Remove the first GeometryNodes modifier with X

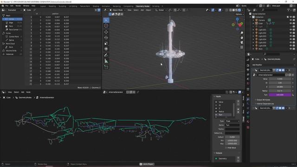tap(290, 70)
